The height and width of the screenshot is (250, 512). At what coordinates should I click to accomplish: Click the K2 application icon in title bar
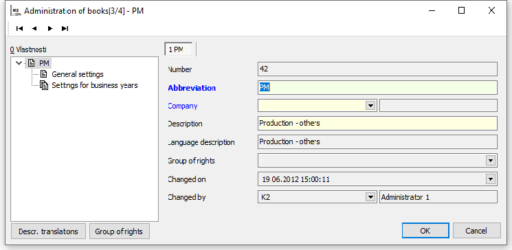15,11
